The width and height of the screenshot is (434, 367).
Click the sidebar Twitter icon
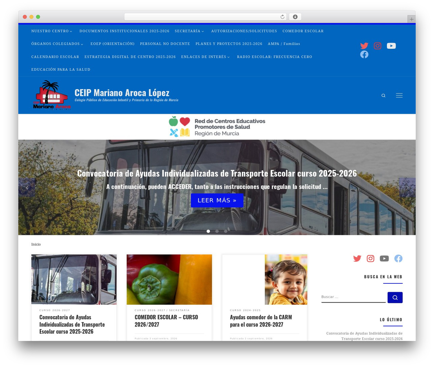tap(357, 259)
